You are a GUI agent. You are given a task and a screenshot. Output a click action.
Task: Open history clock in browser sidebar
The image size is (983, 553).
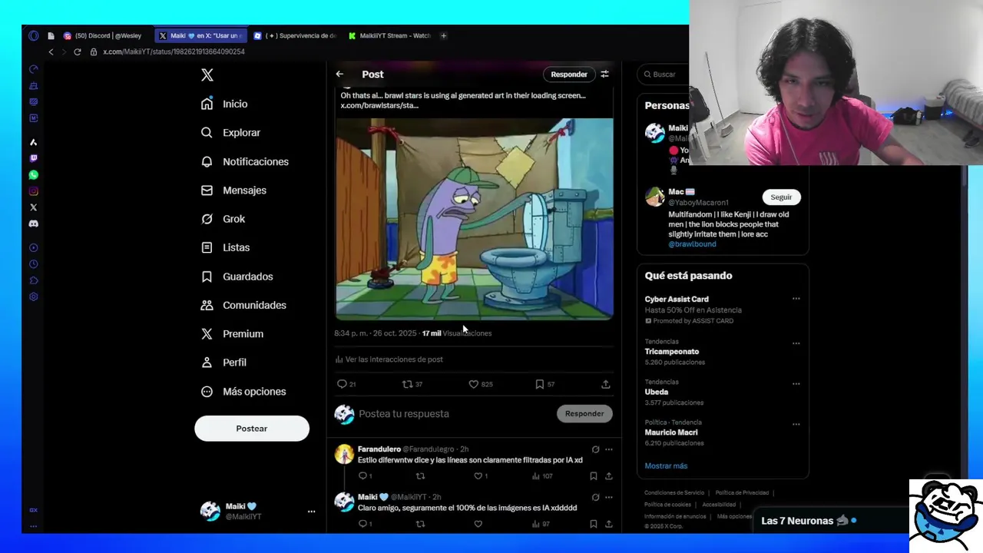pyautogui.click(x=33, y=264)
